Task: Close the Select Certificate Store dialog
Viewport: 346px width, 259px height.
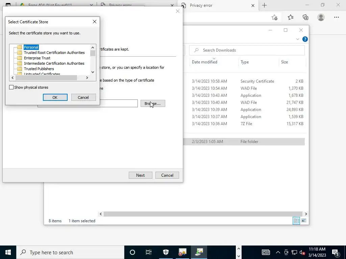Action: (95, 22)
